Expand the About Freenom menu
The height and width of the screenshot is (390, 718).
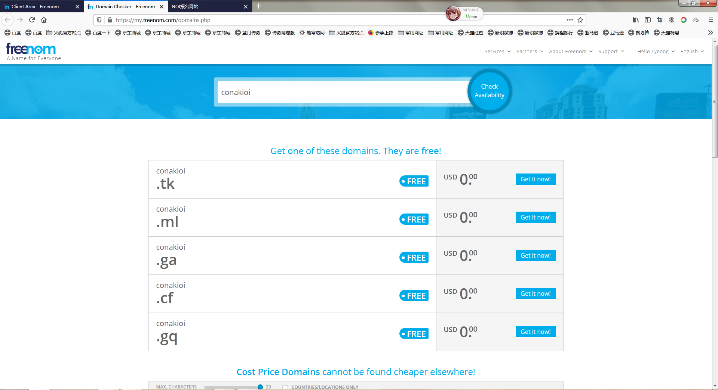pyautogui.click(x=571, y=51)
